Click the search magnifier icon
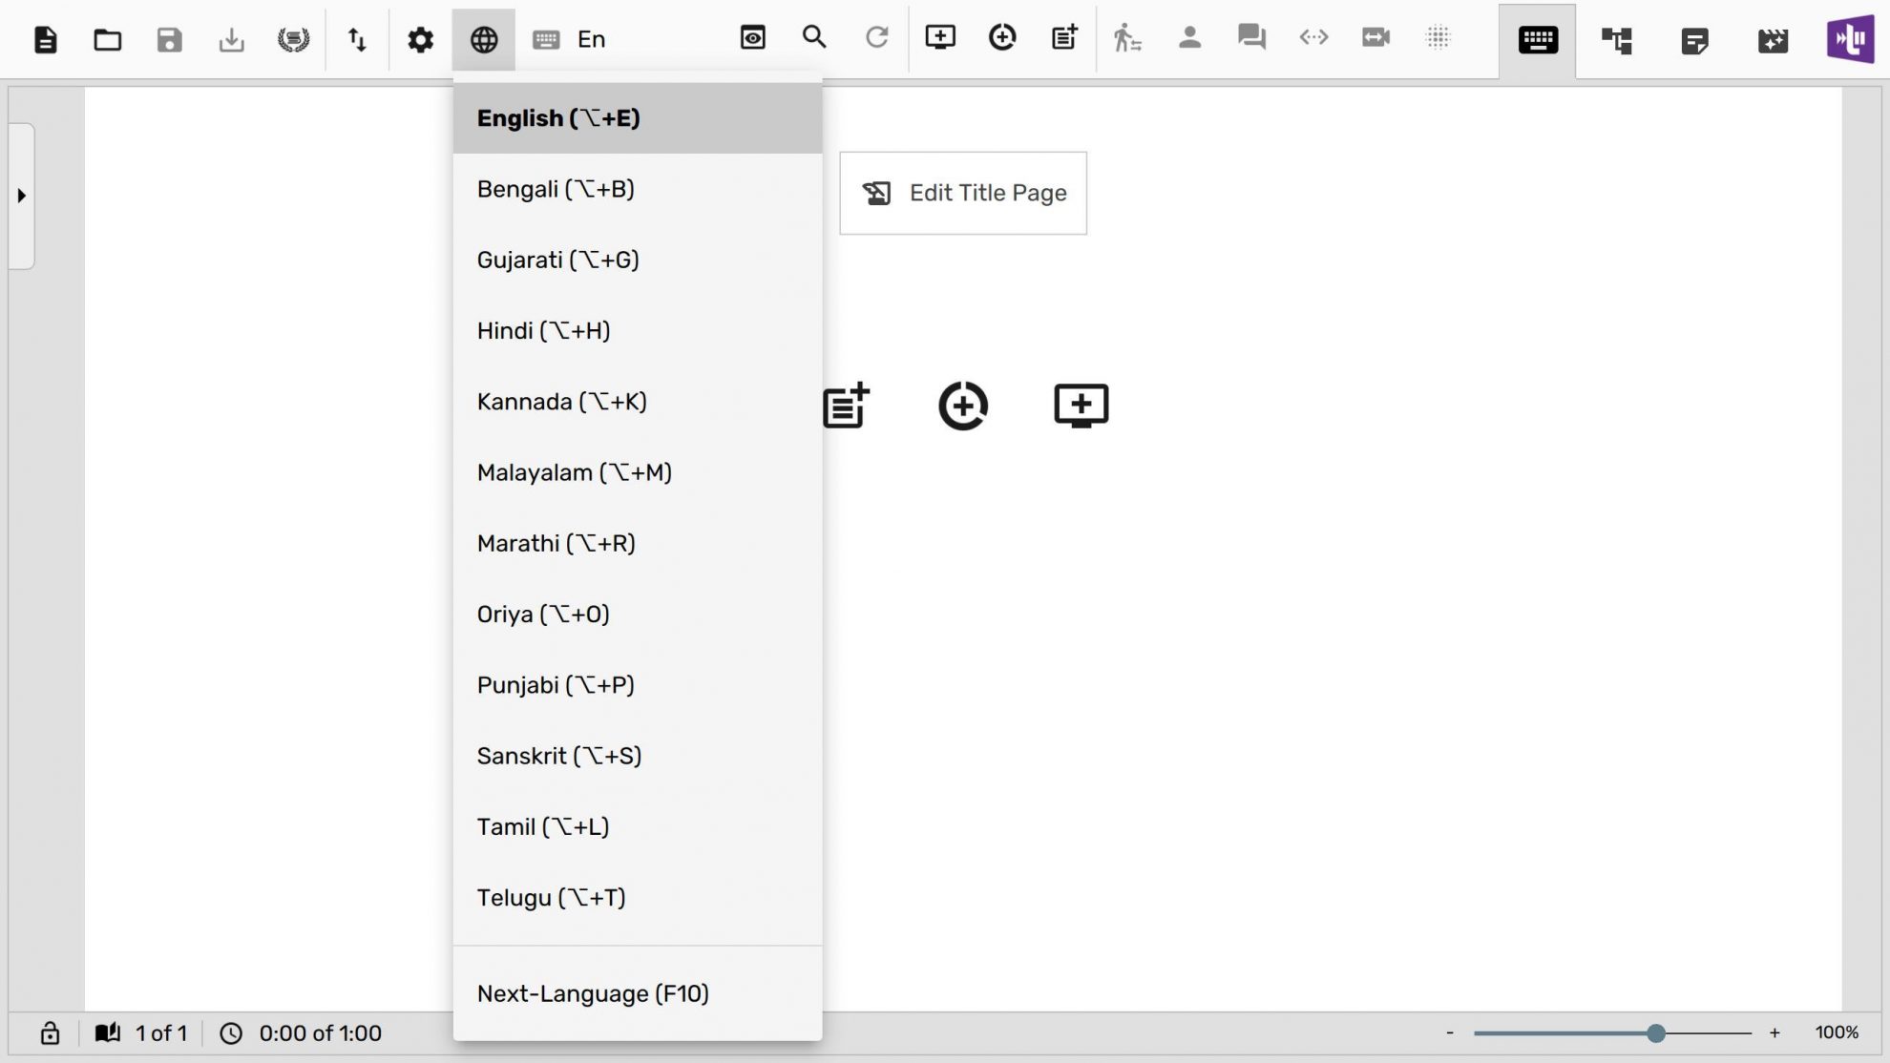This screenshot has width=1890, height=1063. coord(814,37)
